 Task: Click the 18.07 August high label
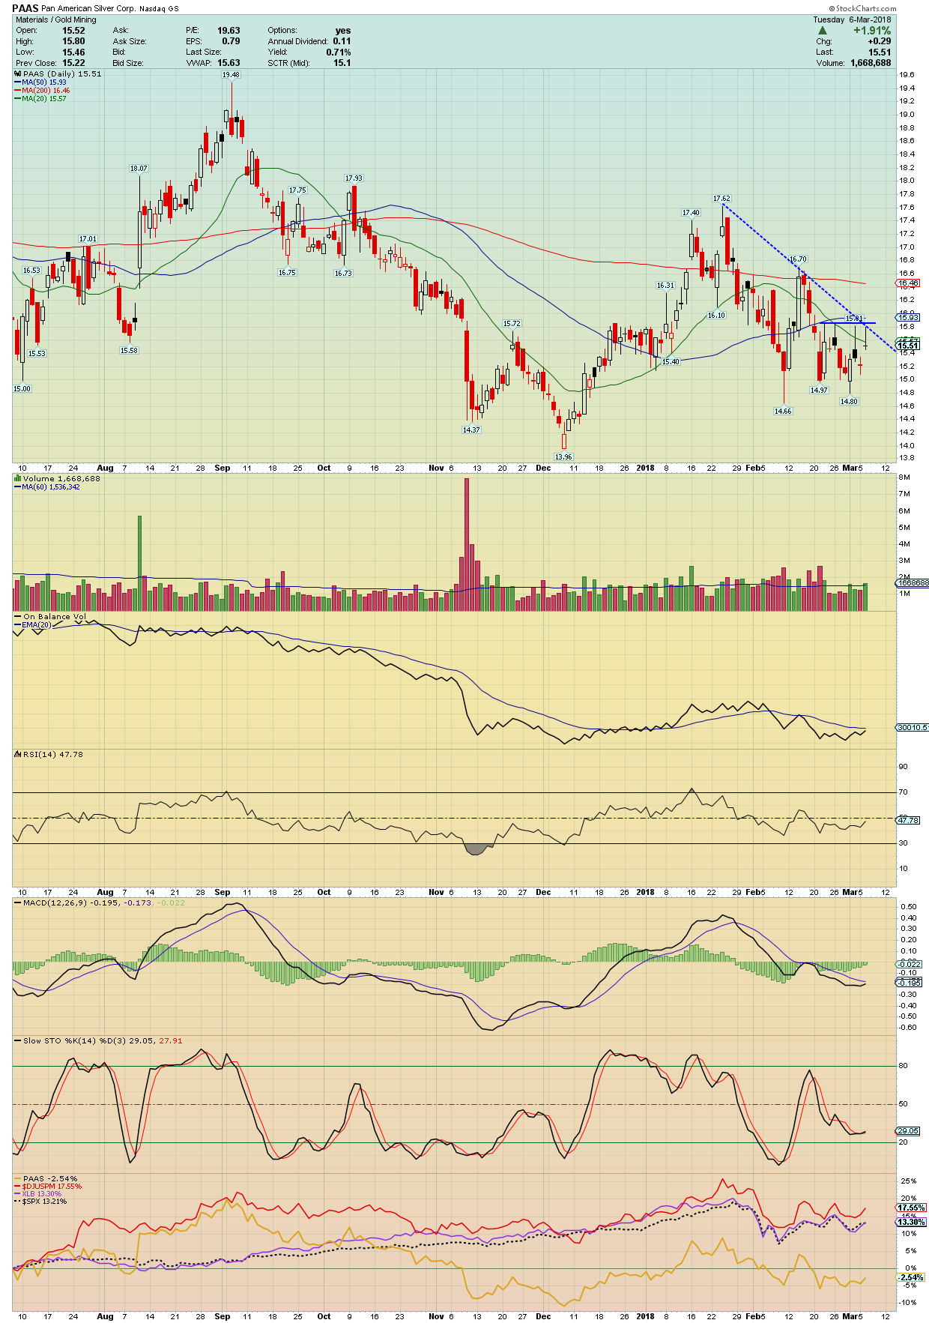click(x=139, y=169)
